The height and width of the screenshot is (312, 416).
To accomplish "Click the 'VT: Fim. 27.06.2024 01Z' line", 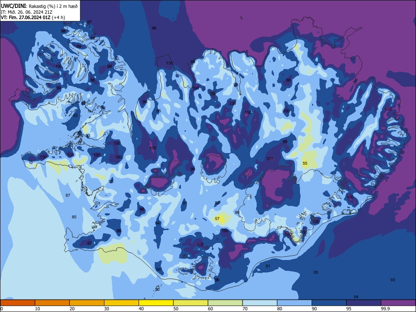I will click(x=25, y=18).
